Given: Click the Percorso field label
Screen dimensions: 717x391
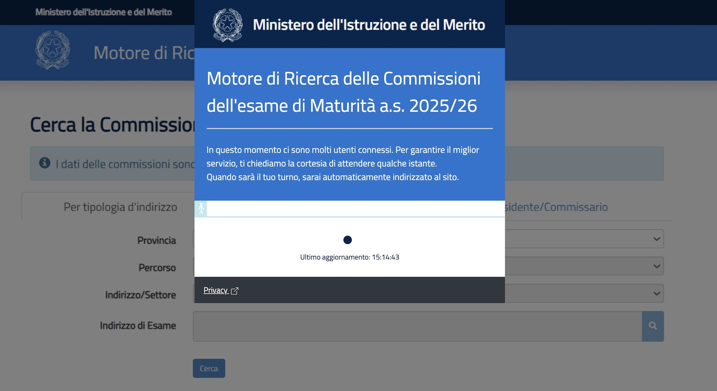Looking at the screenshot, I should (157, 268).
